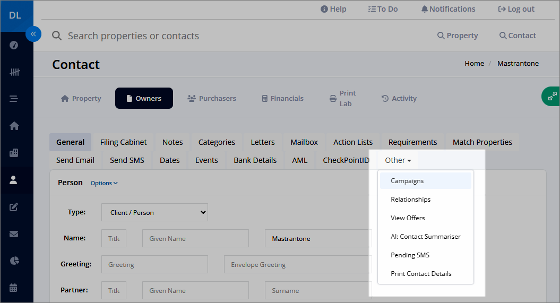Open the Print Lab section
560x303 pixels.
pos(342,98)
